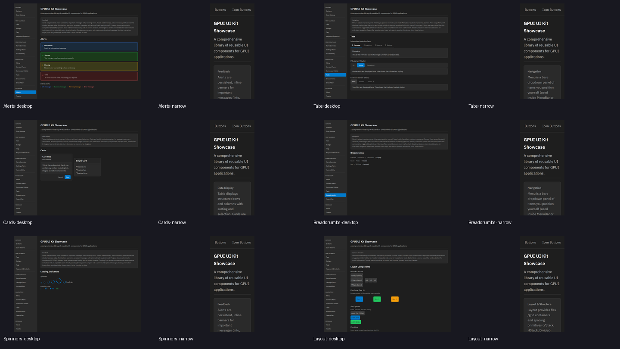Click the Error alert's red X icon

coord(43,75)
